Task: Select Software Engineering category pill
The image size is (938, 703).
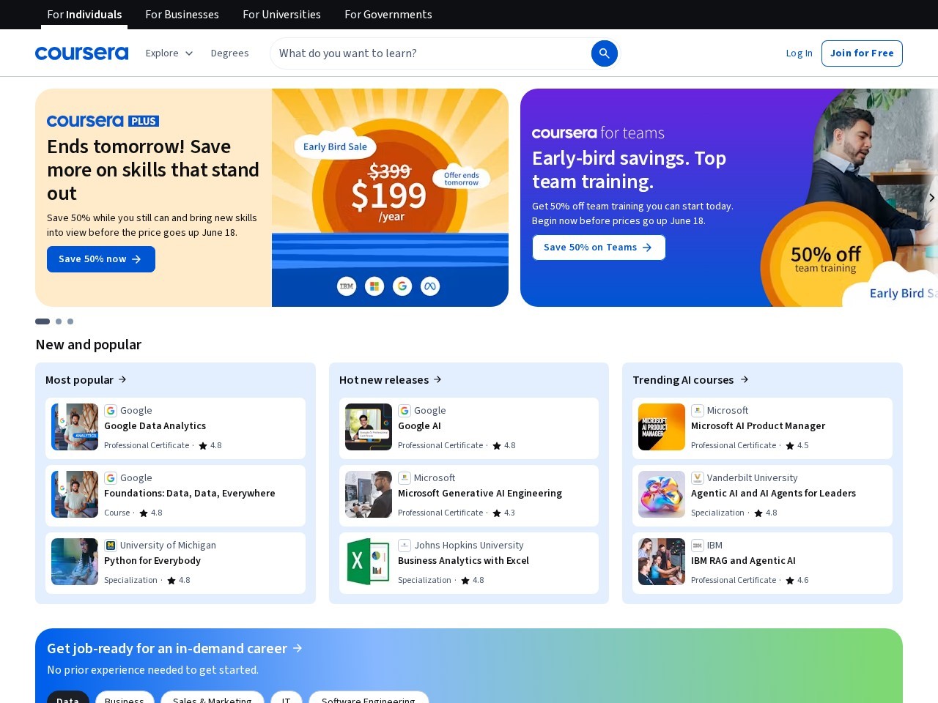Action: [x=369, y=697]
